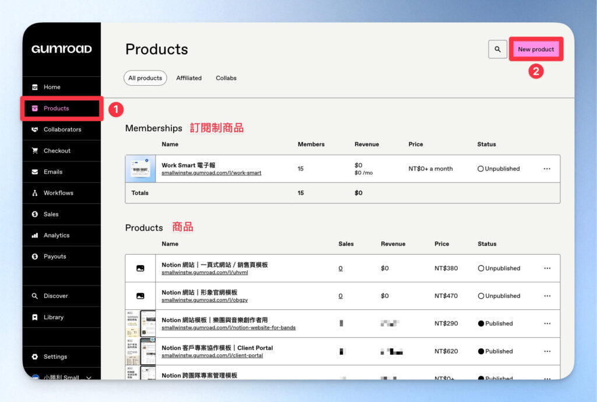Open actions menu for 形象官網模板 product
Viewport: 597px width, 402px height.
547,296
